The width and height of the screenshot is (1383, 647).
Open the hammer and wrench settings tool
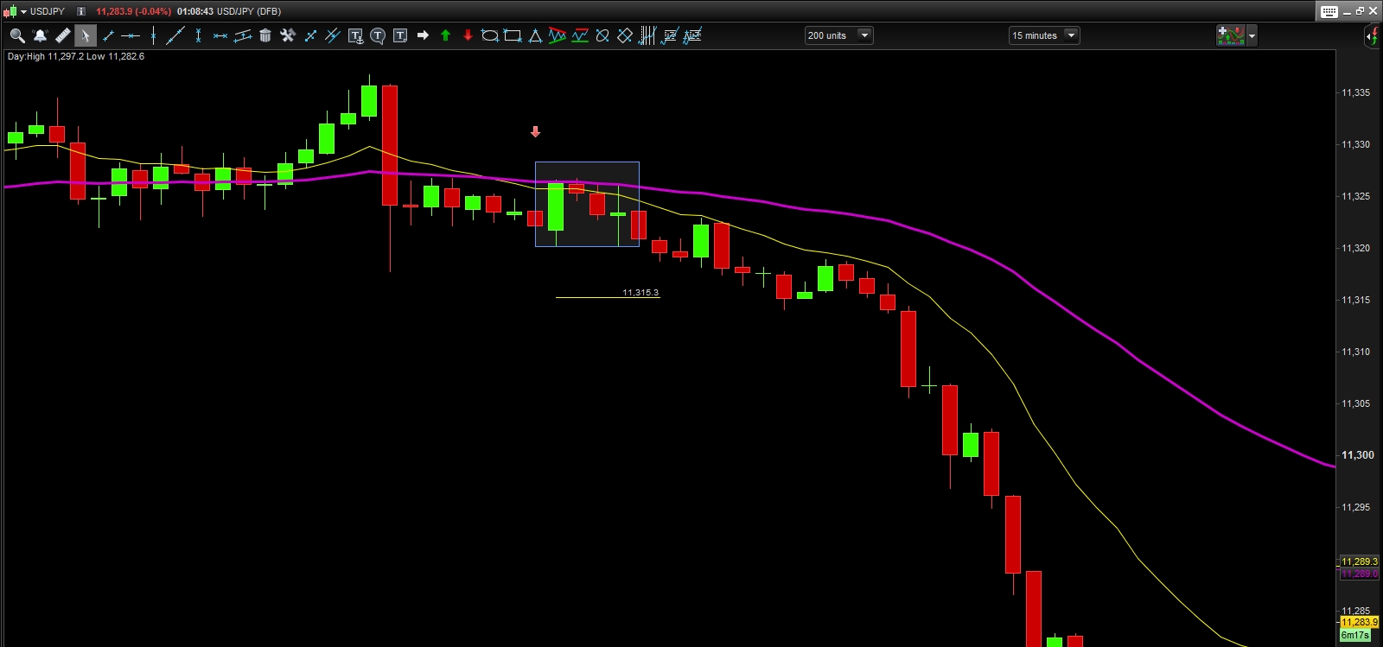288,35
